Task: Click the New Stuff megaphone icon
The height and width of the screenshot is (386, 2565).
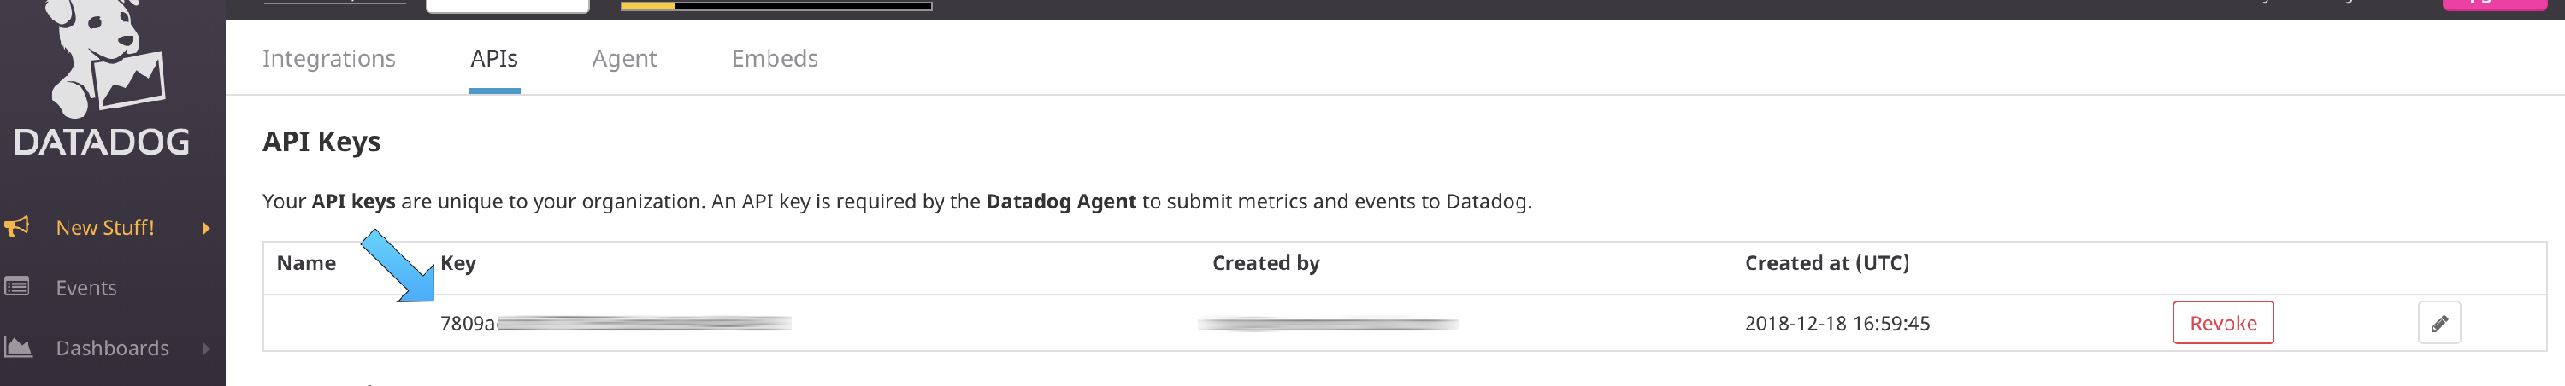Action: (x=17, y=227)
